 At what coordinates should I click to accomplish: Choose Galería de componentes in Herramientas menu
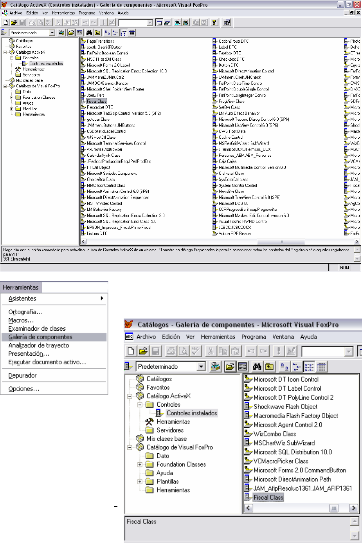(54, 337)
